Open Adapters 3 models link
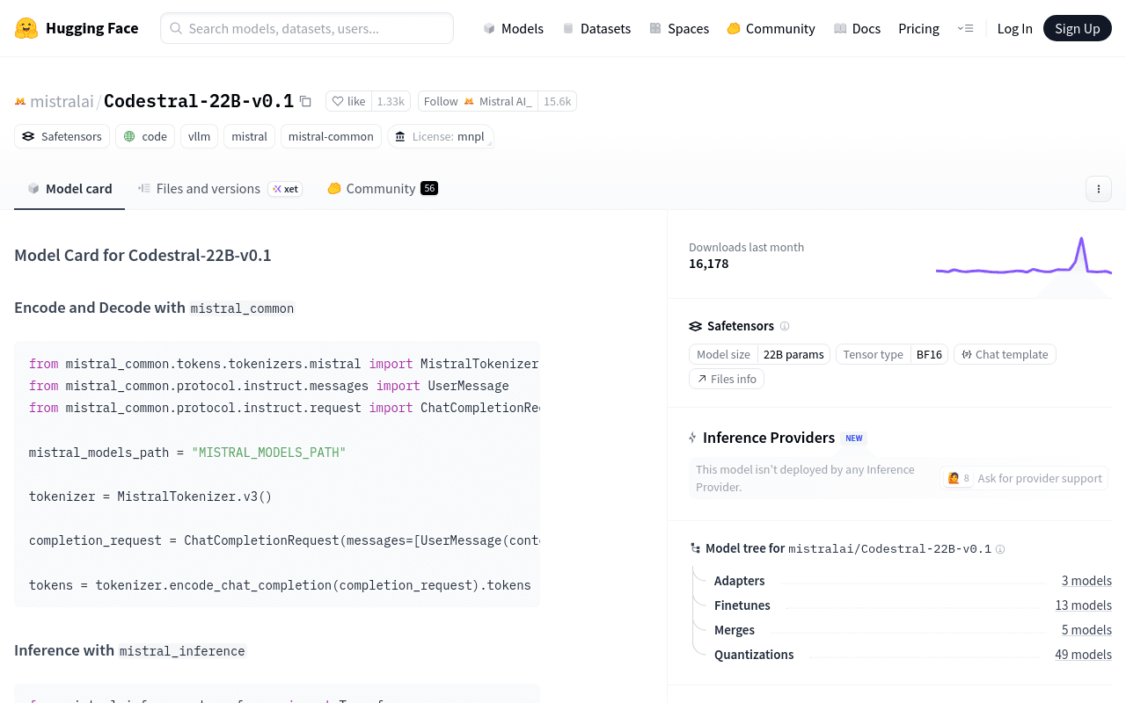 point(1086,581)
